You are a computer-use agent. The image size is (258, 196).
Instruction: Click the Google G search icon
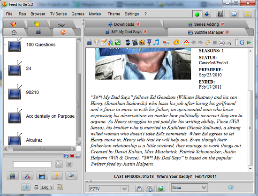pyautogui.click(x=242, y=42)
